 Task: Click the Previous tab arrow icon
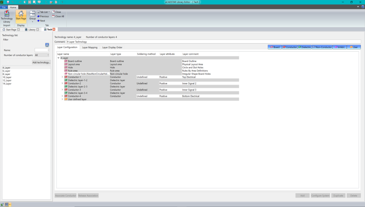(39, 16)
